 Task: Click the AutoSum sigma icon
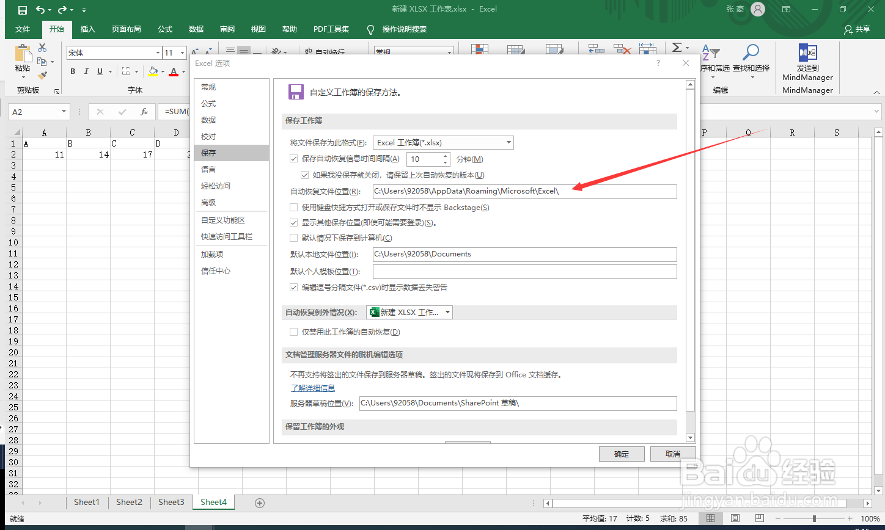[677, 48]
